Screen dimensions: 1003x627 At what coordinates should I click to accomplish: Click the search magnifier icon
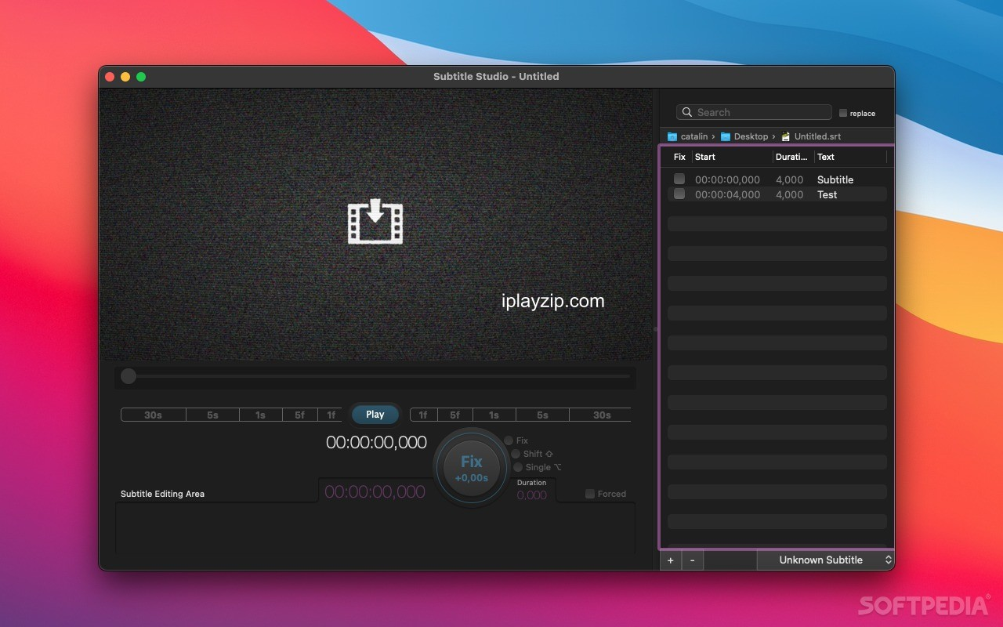point(687,112)
